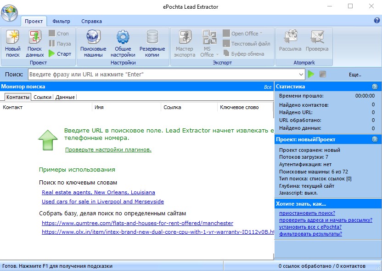Select the Ссылки tab

42,97
